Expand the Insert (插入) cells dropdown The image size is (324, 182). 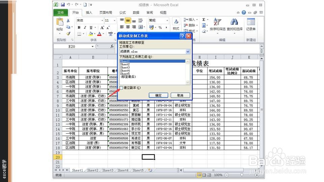197,20
